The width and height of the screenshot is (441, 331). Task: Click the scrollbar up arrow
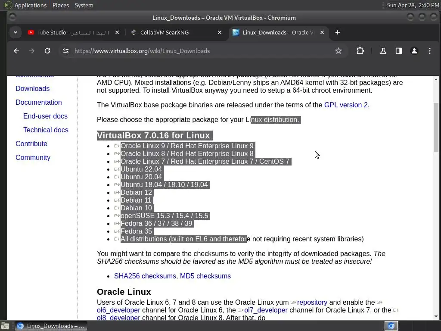click(436, 80)
